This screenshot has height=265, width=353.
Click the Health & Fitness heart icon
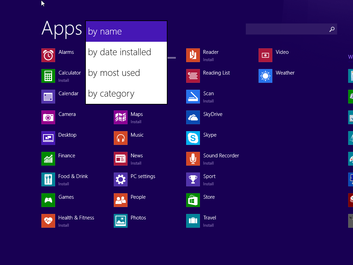coord(48,221)
